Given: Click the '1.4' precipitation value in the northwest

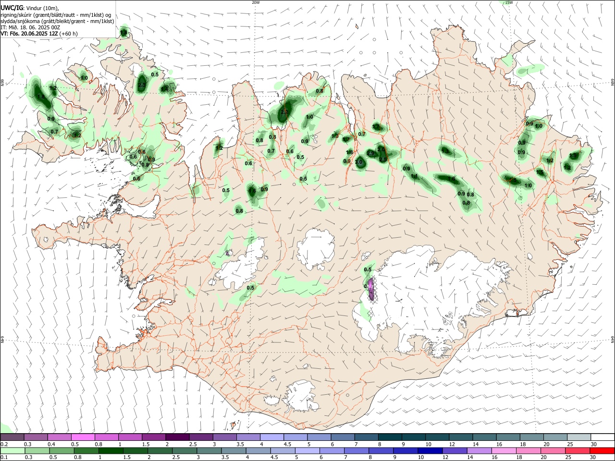Looking at the screenshot, I should 164,89.
